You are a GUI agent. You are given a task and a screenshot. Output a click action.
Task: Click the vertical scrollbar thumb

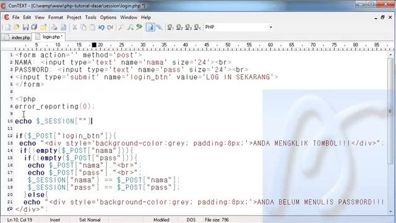click(x=390, y=111)
